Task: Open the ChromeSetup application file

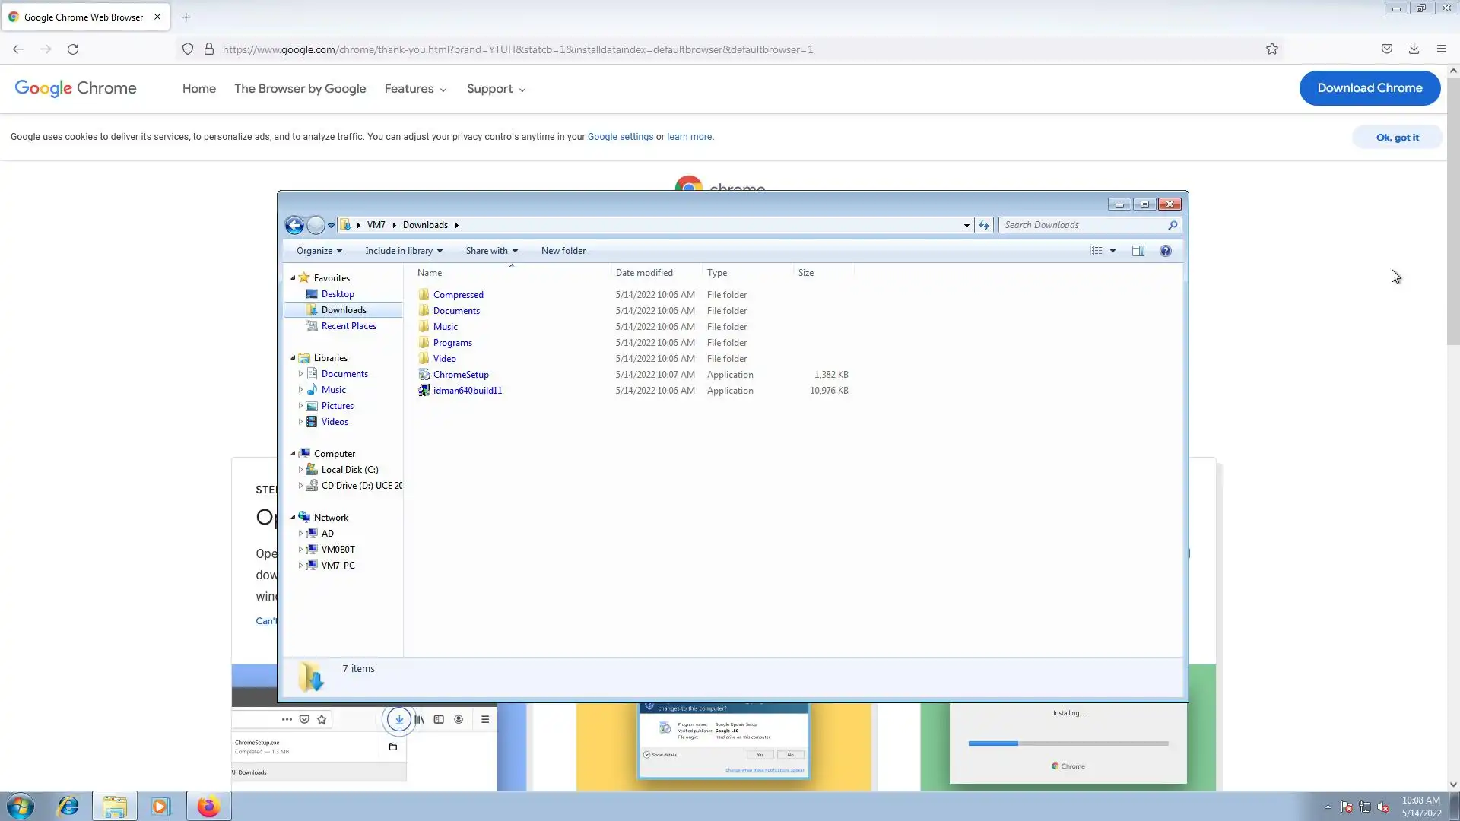Action: pos(461,375)
